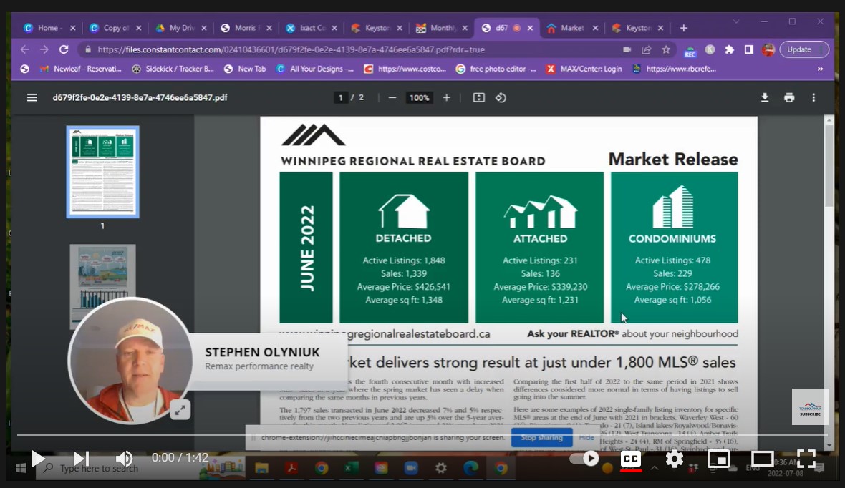Mute the video volume
This screenshot has height=488, width=845.
(124, 459)
